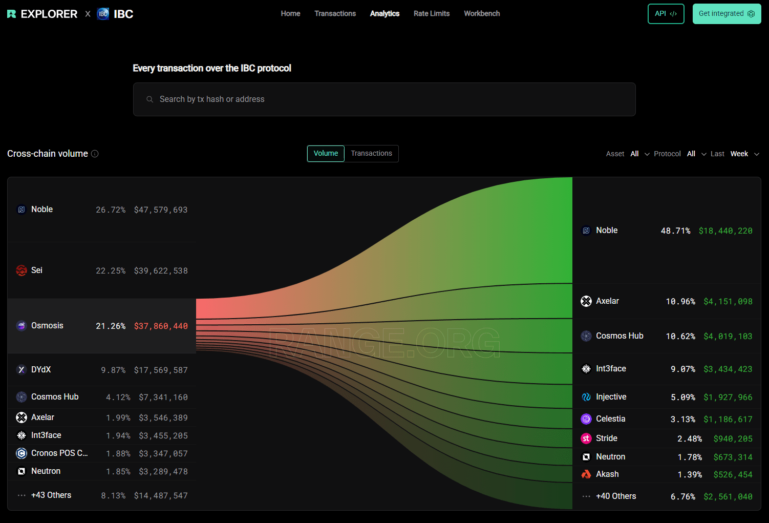Image resolution: width=769 pixels, height=523 pixels.
Task: Click the Akash chain icon
Action: (x=586, y=474)
